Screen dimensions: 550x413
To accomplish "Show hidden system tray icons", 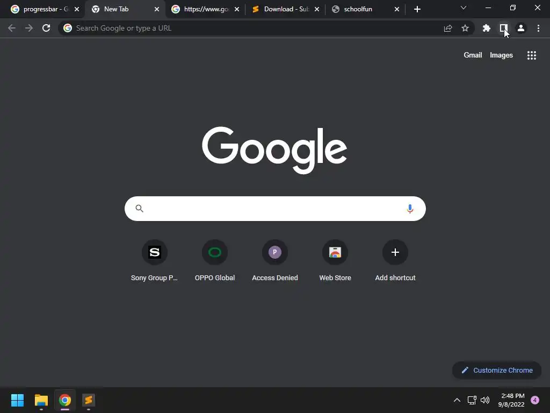I will tap(457, 400).
